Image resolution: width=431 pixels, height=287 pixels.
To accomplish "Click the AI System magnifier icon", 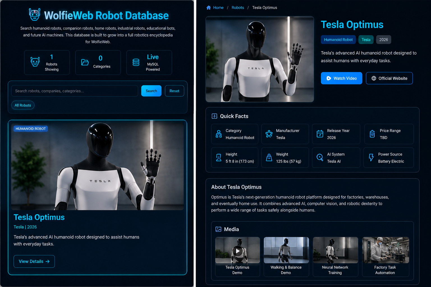I will 320,158.
